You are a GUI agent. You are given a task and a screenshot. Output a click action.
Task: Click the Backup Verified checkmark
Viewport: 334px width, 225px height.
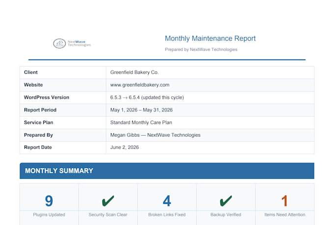click(226, 201)
